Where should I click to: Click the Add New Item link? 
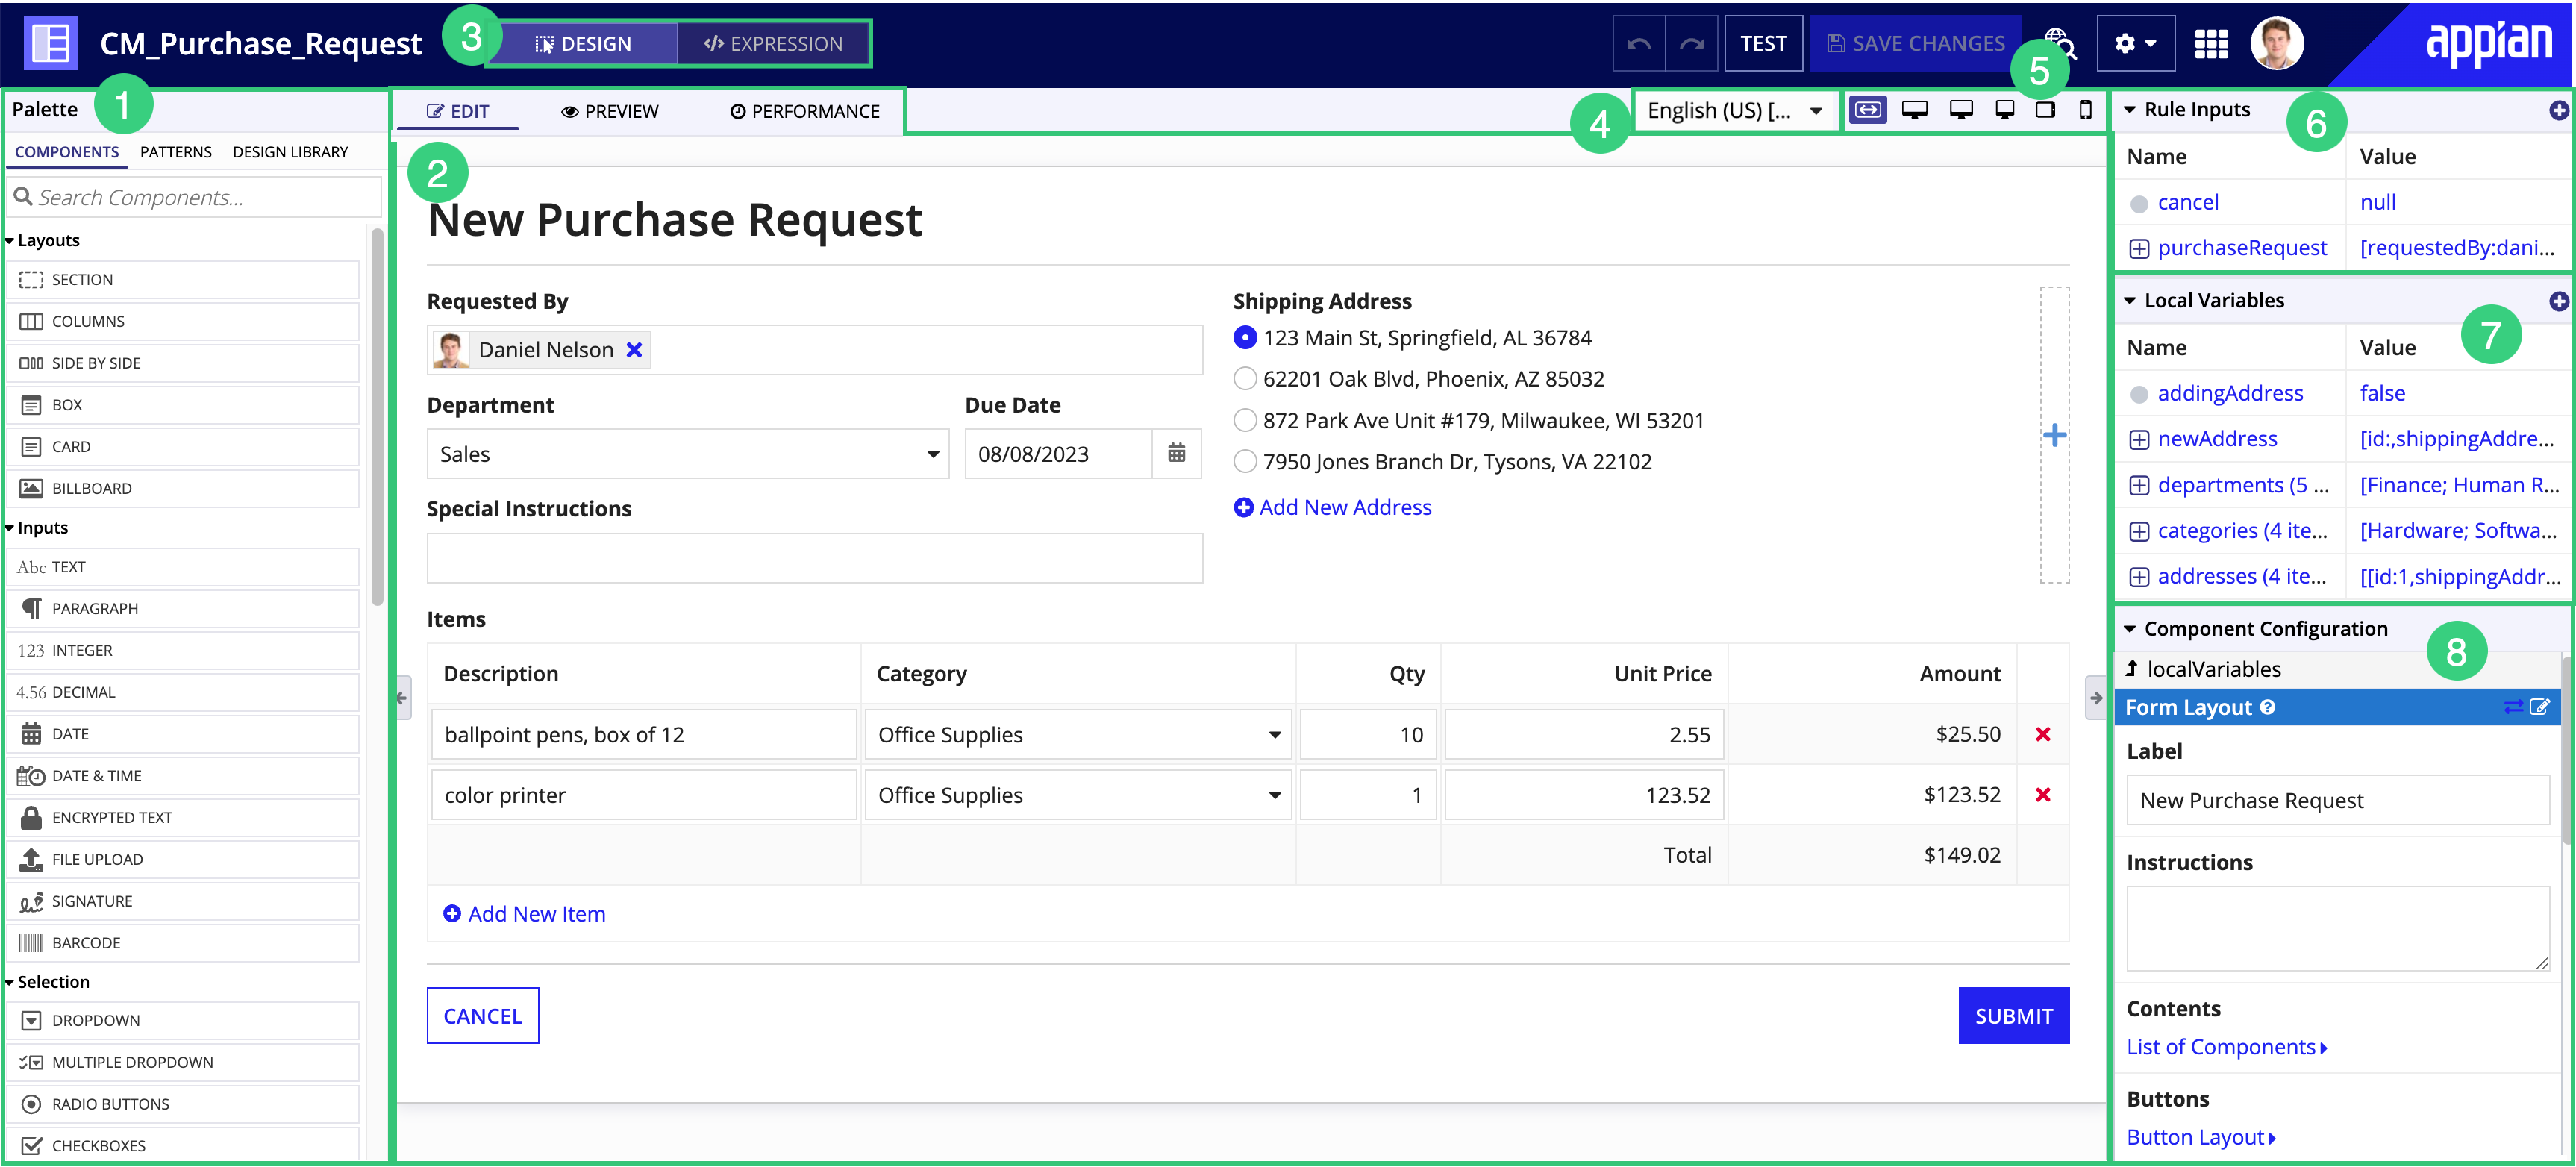coord(524,913)
